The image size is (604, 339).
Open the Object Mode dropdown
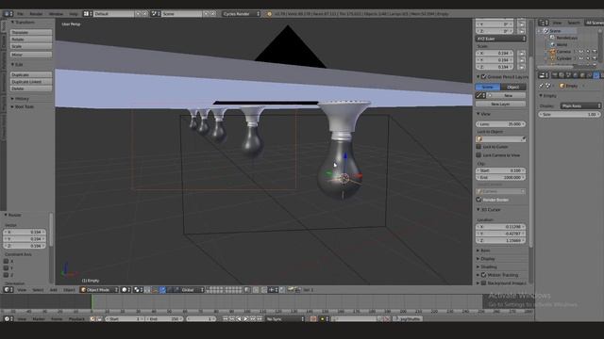99,290
